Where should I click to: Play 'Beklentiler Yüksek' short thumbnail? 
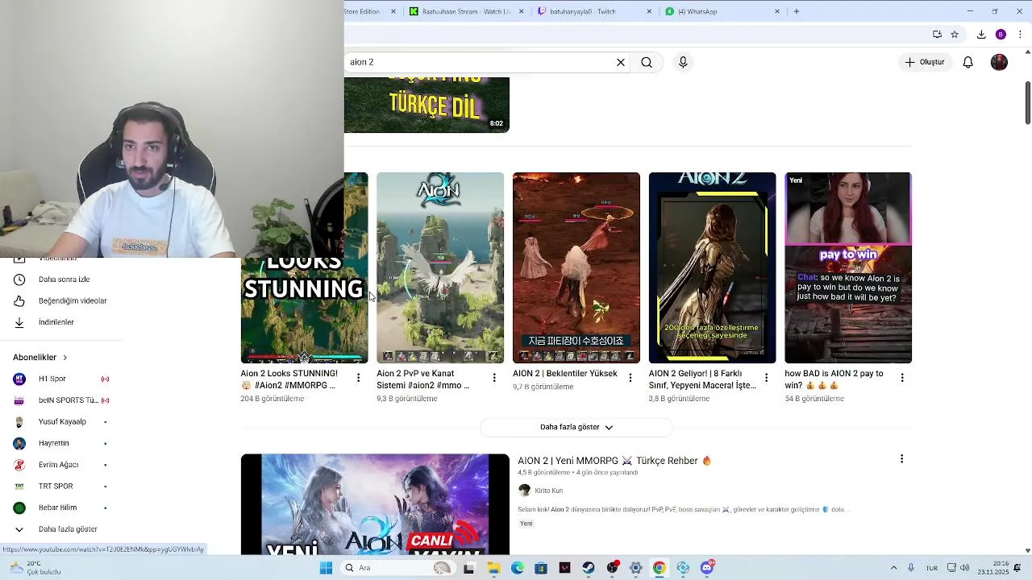tap(576, 267)
